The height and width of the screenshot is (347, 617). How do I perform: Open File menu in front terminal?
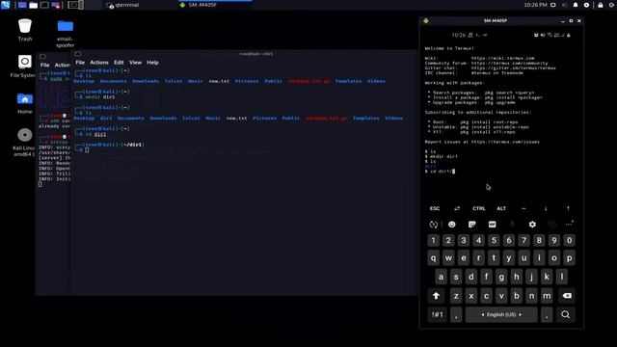[x=80, y=62]
